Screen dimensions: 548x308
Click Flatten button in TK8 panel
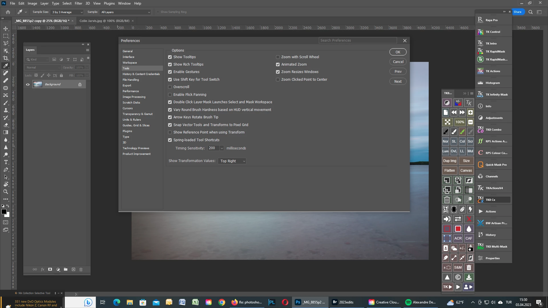click(450, 171)
